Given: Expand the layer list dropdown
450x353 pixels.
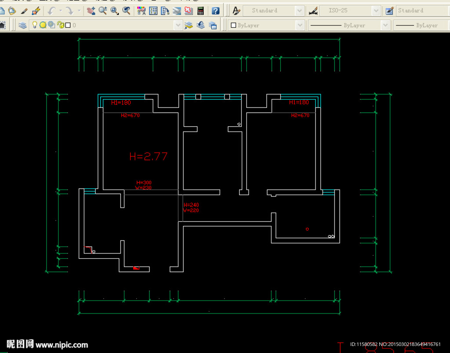Looking at the screenshot, I should (x=178, y=25).
